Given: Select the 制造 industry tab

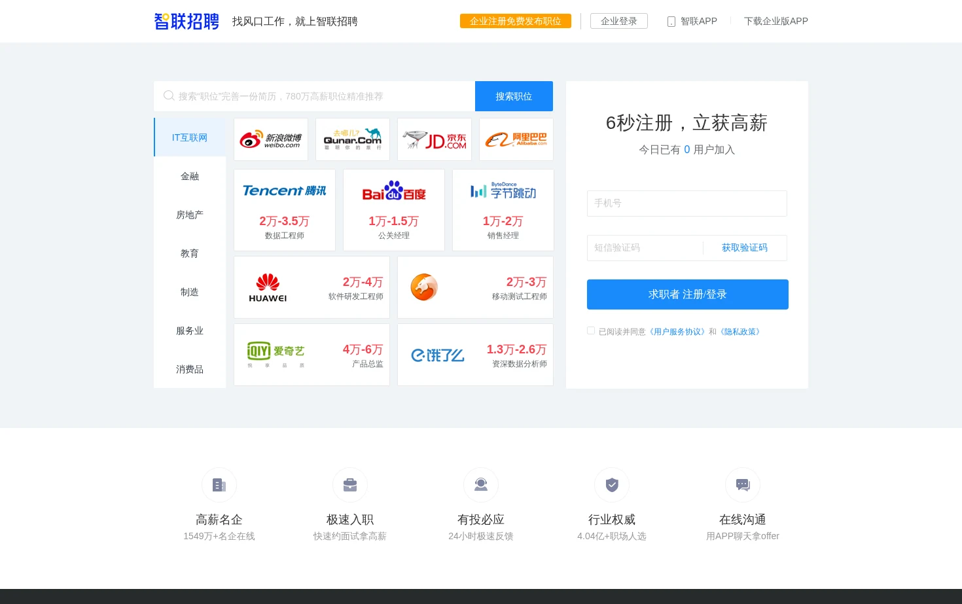Looking at the screenshot, I should tap(190, 292).
